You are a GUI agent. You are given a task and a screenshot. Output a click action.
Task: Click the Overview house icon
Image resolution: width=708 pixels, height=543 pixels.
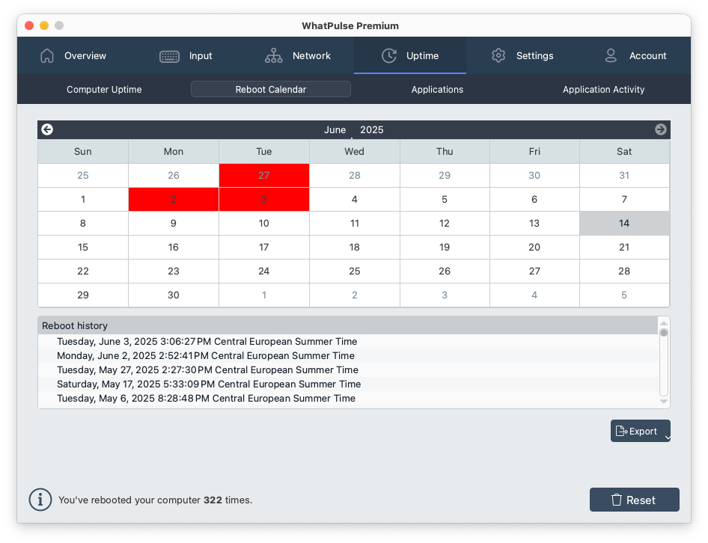[x=47, y=56]
